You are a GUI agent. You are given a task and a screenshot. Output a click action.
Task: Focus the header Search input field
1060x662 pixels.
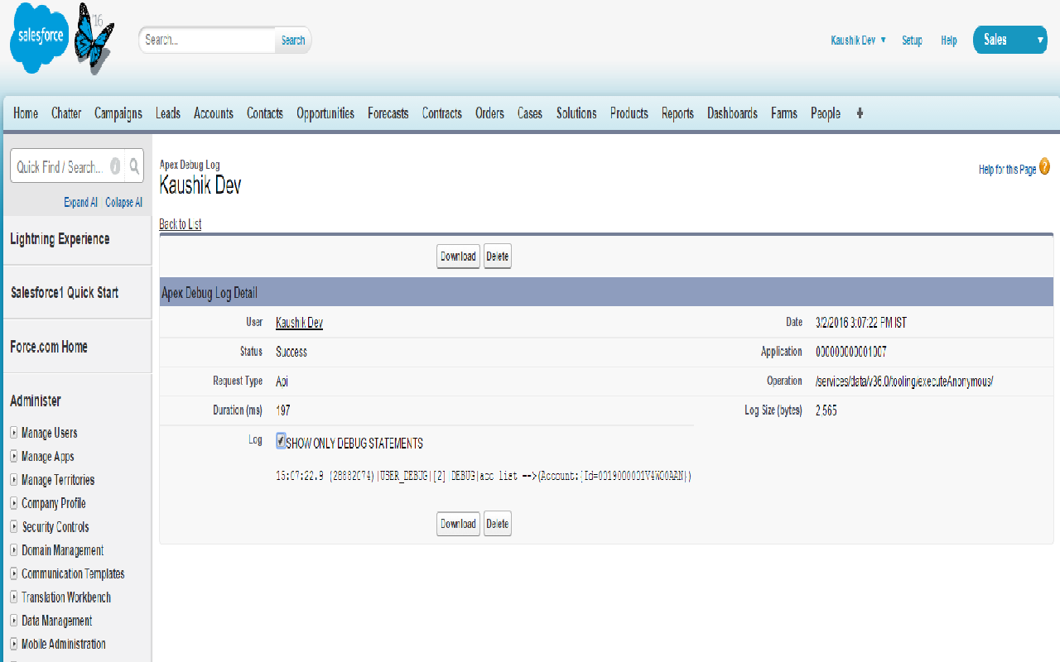[208, 40]
